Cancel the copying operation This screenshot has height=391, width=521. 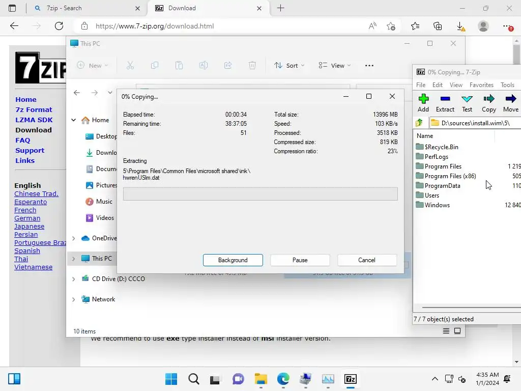[367, 260]
